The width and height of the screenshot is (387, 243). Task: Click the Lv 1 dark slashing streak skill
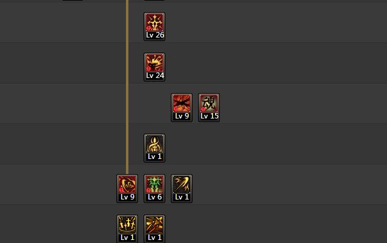182,189
